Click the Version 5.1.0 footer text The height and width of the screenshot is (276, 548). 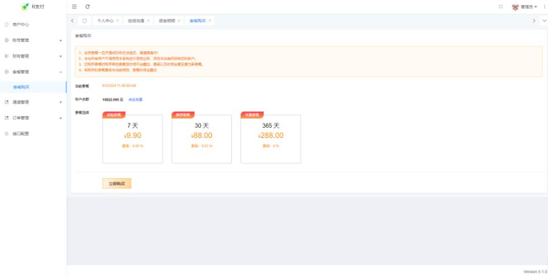coord(535,272)
